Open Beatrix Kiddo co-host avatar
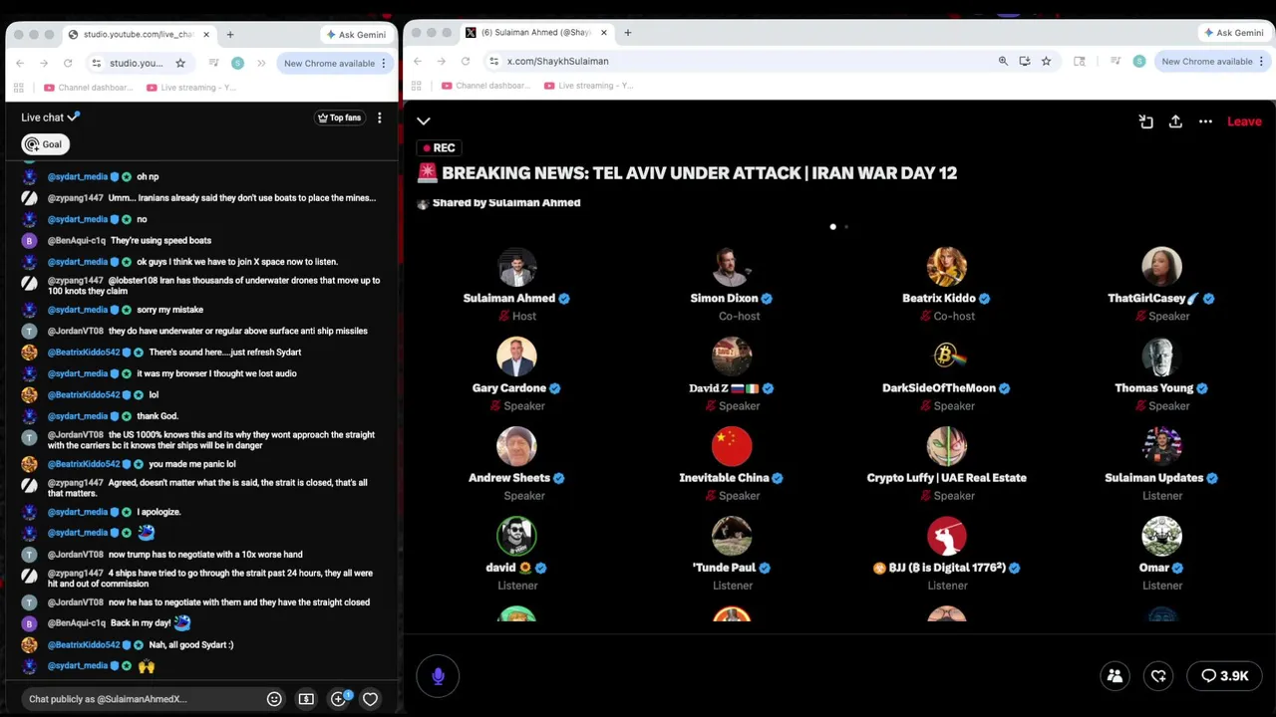1276x717 pixels. [x=947, y=267]
